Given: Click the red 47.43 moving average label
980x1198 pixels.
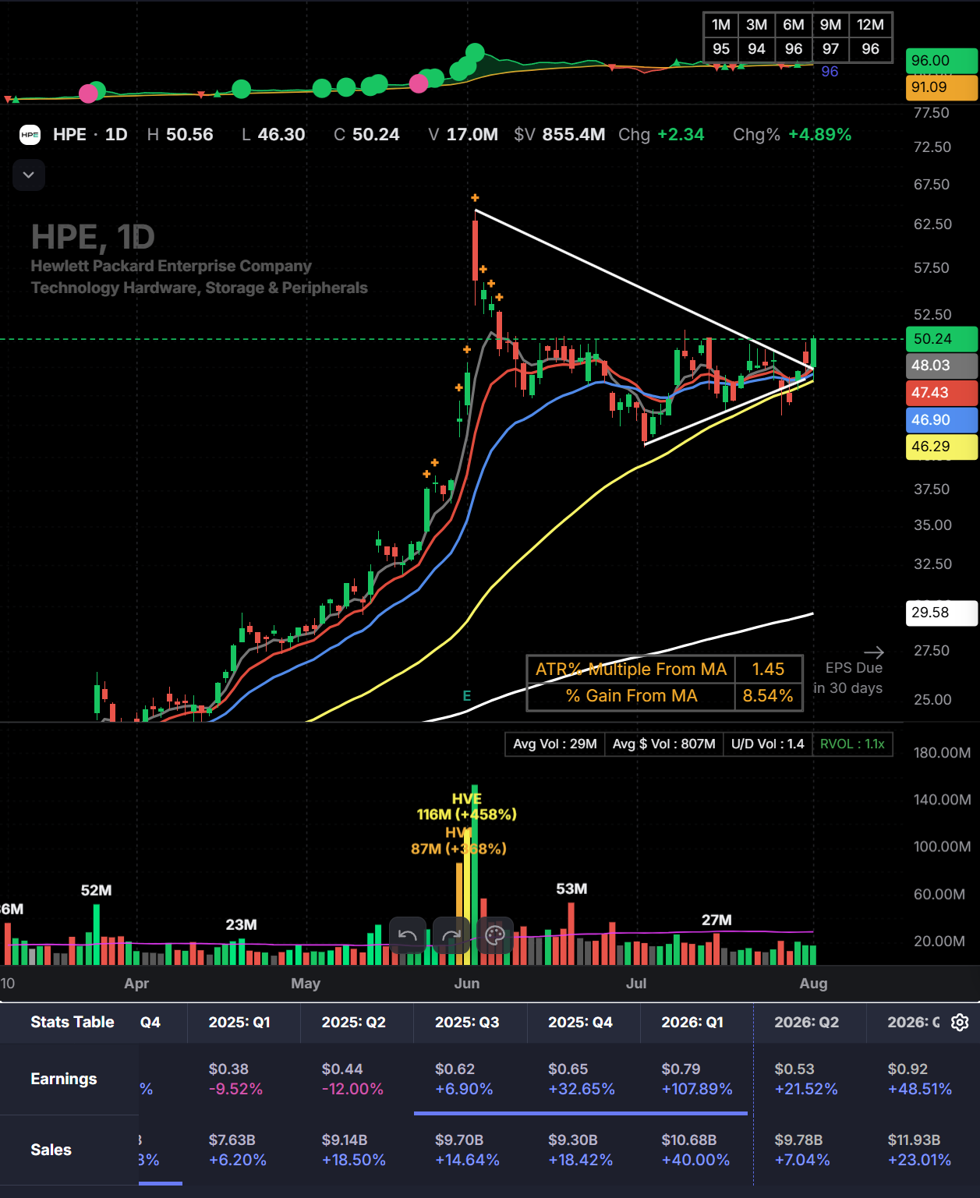Looking at the screenshot, I should [x=941, y=393].
